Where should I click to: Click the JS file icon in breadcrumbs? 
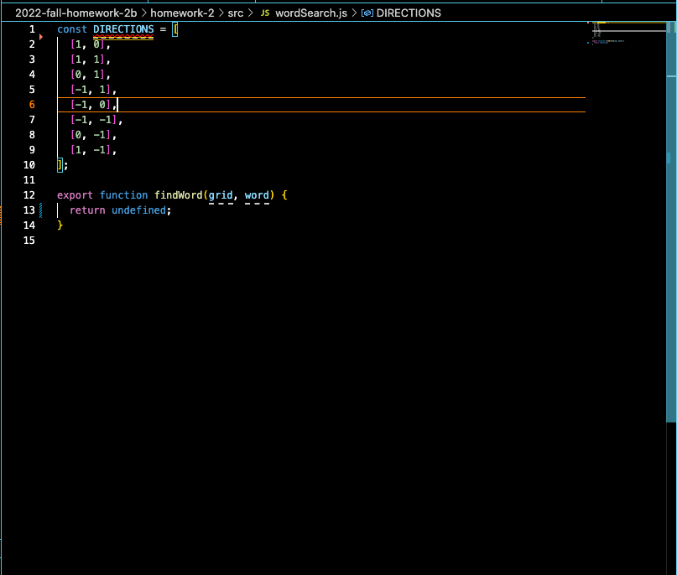[x=265, y=13]
